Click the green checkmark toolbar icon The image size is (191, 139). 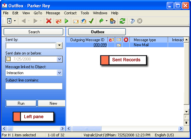pyautogui.click(x=91, y=21)
